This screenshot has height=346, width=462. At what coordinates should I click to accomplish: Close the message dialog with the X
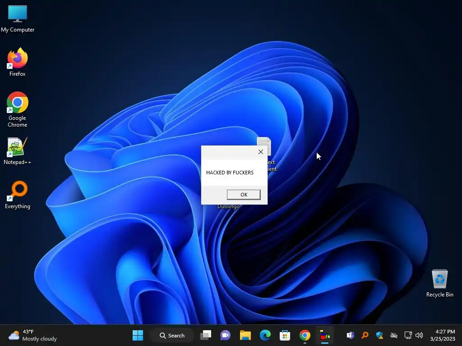tap(261, 152)
